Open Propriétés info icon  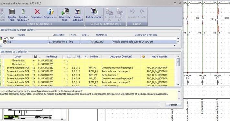50,12
